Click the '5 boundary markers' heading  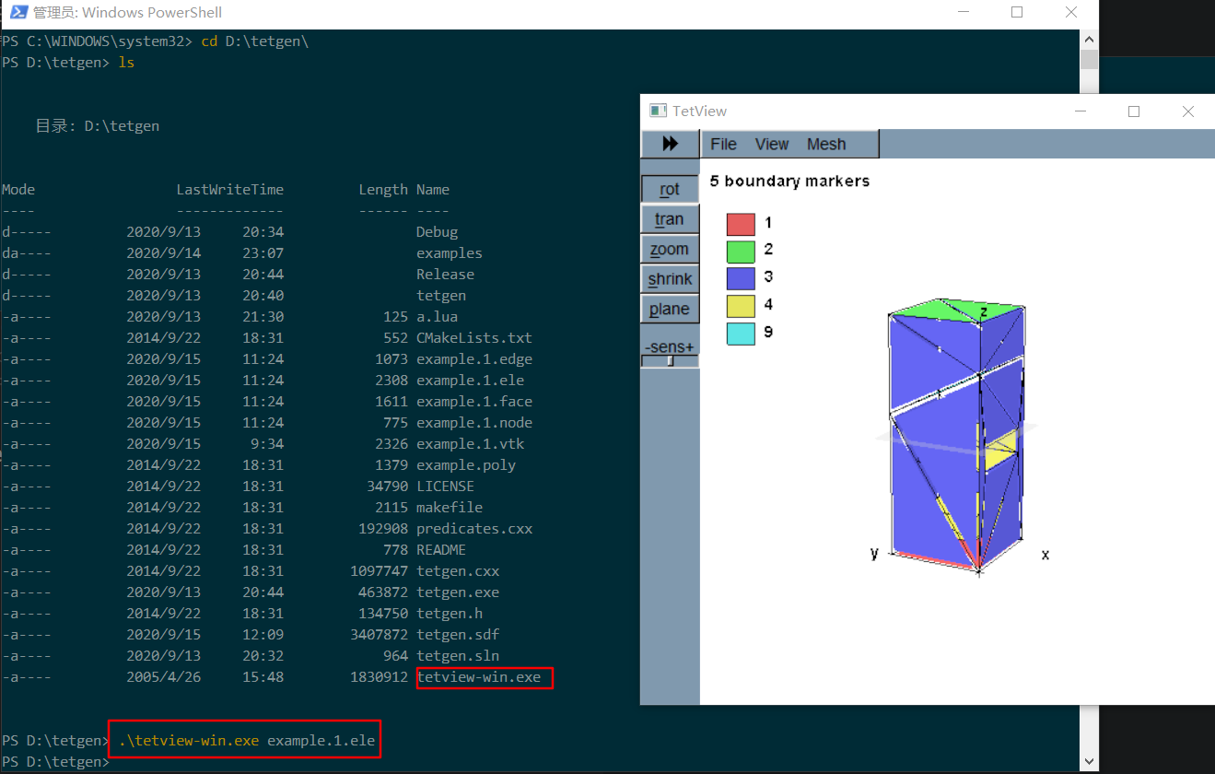[789, 182]
